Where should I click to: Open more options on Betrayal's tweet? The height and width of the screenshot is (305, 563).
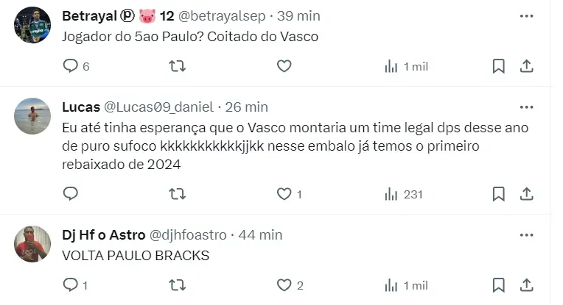click(526, 15)
